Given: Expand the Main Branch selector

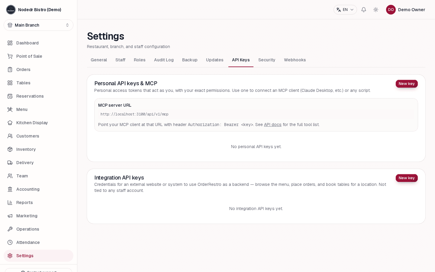Looking at the screenshot, I should click(38, 25).
